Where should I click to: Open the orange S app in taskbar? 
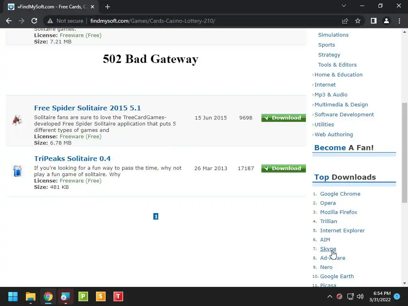pos(101,296)
